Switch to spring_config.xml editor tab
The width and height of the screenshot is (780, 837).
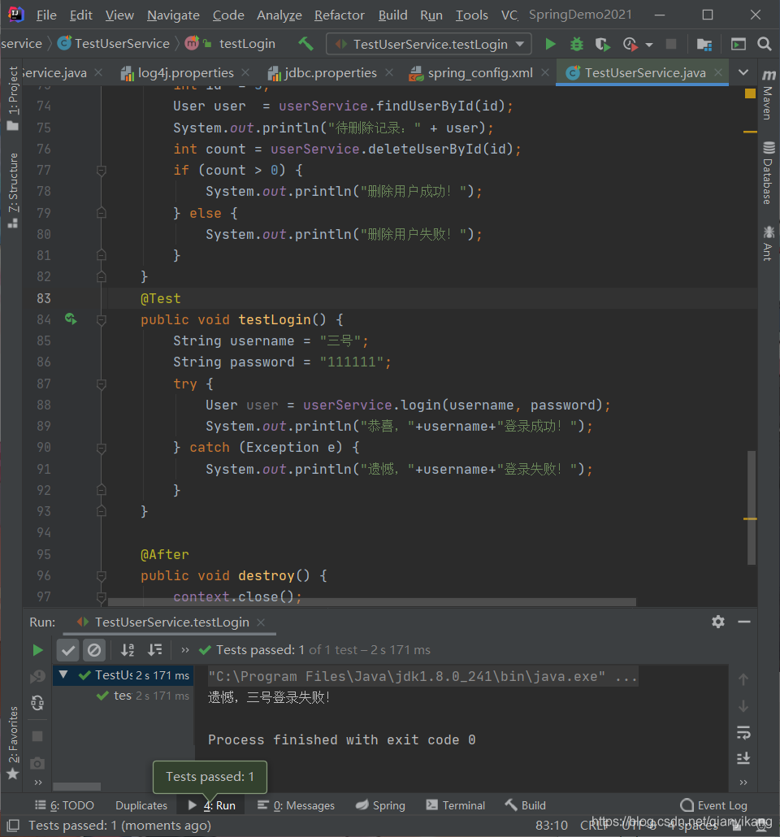coord(479,72)
